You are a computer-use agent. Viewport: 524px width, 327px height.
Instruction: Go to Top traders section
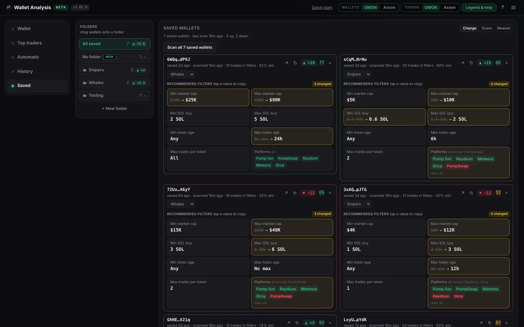click(x=37, y=43)
